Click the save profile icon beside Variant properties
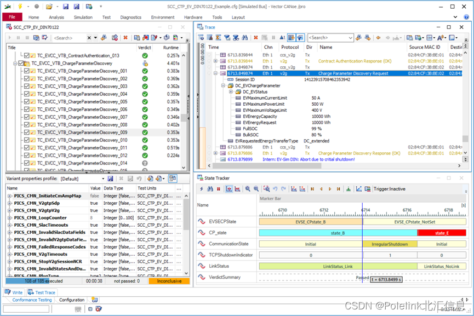Screen dimensions: 474x316 tap(110, 179)
